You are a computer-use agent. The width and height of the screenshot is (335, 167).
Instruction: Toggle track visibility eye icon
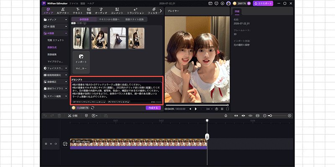point(51,144)
